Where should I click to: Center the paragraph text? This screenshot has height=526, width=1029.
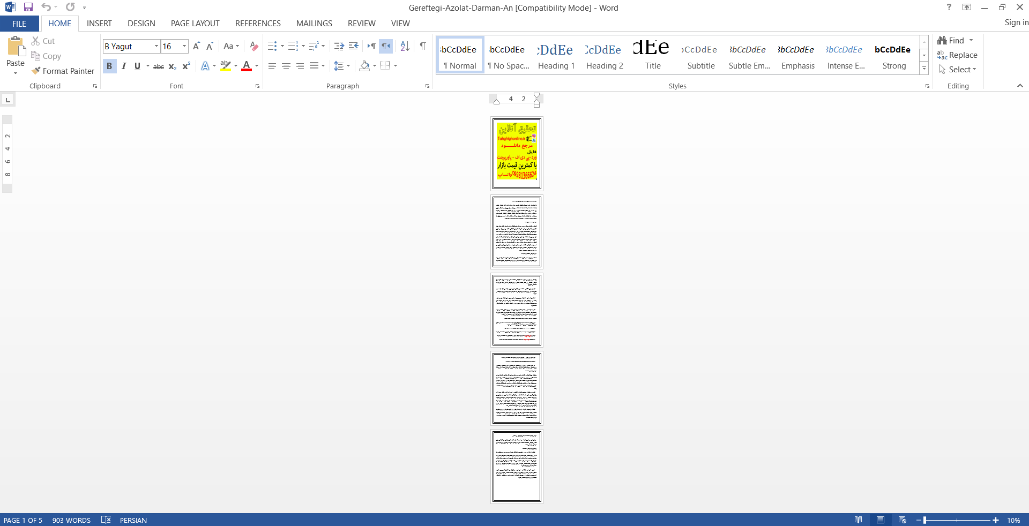[286, 66]
